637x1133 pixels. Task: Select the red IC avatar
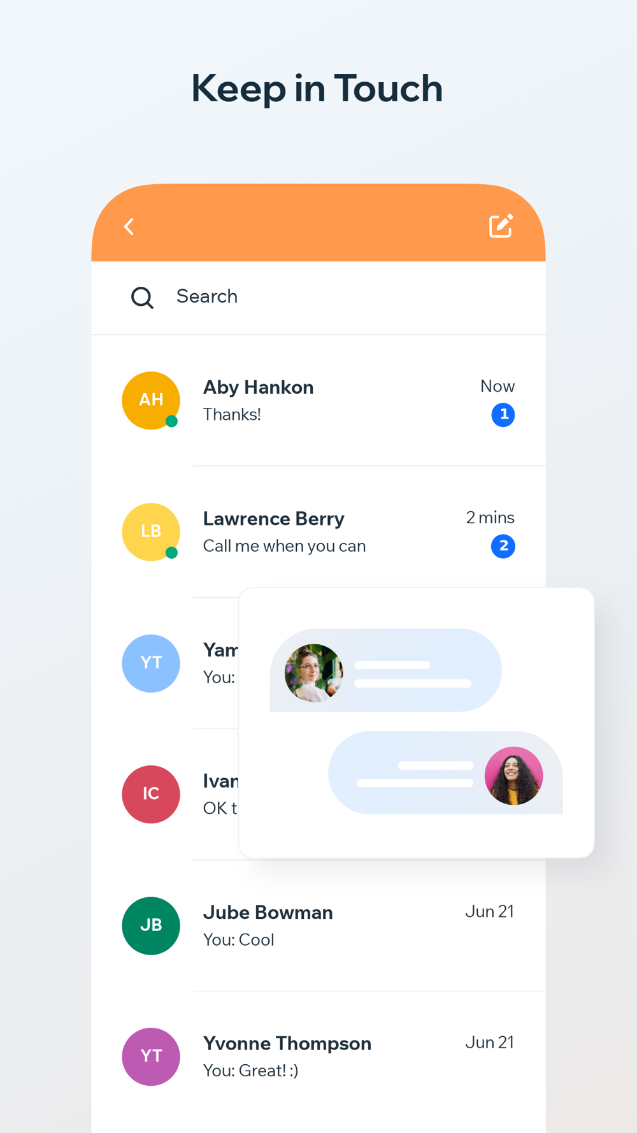(151, 794)
